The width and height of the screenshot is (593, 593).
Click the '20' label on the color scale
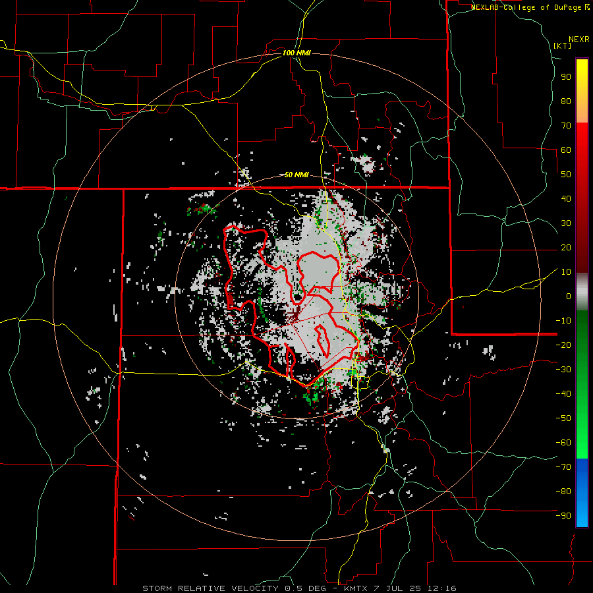tap(566, 248)
